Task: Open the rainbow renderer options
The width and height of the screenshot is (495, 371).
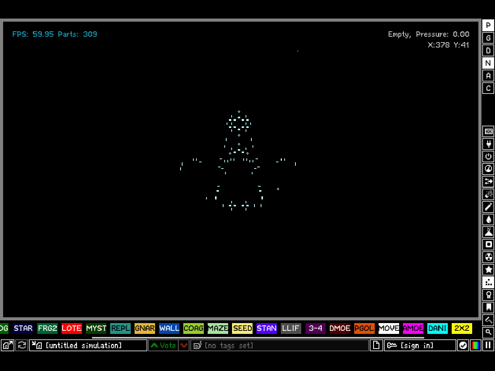Action: click(476, 345)
